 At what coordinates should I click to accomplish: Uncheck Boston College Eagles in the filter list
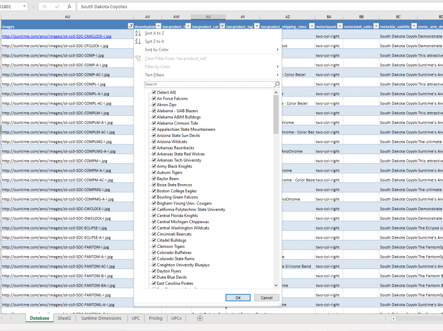tap(154, 191)
